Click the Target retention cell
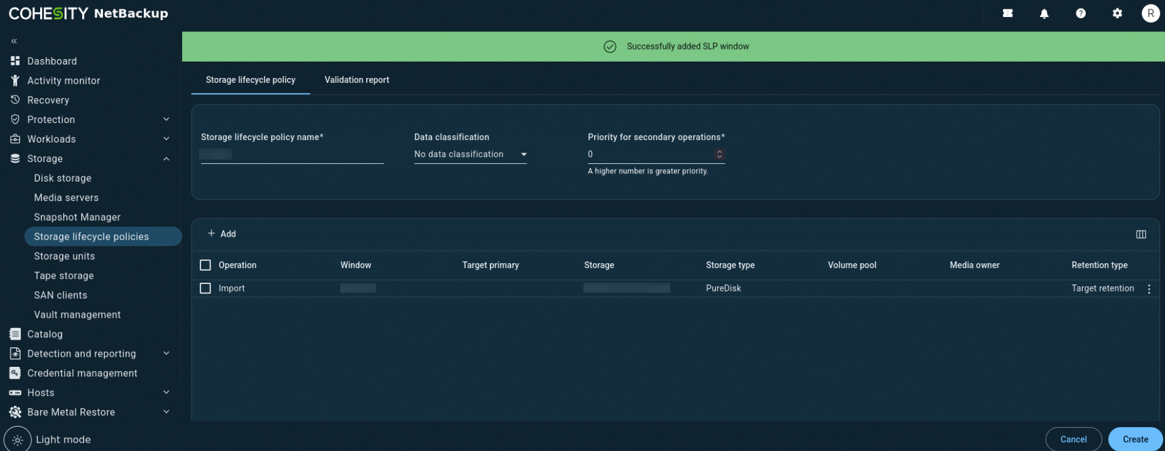 click(x=1103, y=288)
